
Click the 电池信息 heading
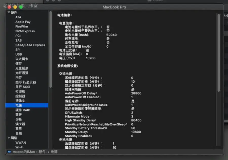pos(65,15)
